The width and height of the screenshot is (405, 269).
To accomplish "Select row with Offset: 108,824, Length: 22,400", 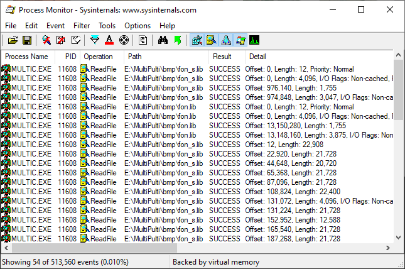I will click(x=197, y=192).
